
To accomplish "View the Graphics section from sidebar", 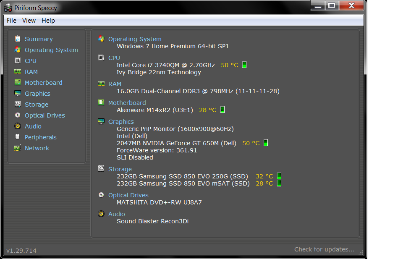I will 37,94.
